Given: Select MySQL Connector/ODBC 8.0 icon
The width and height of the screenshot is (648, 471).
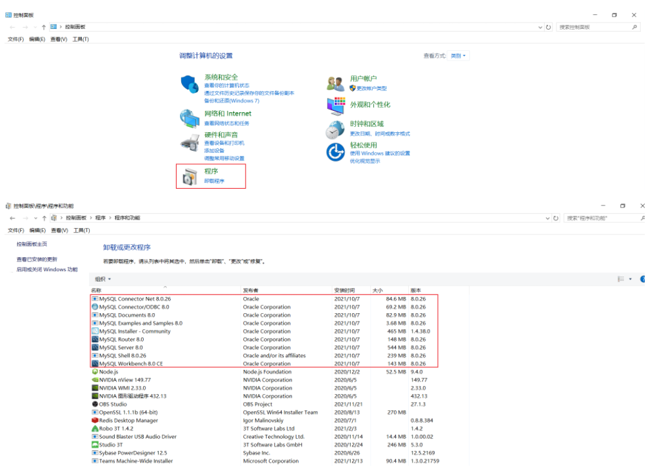Looking at the screenshot, I should [95, 307].
